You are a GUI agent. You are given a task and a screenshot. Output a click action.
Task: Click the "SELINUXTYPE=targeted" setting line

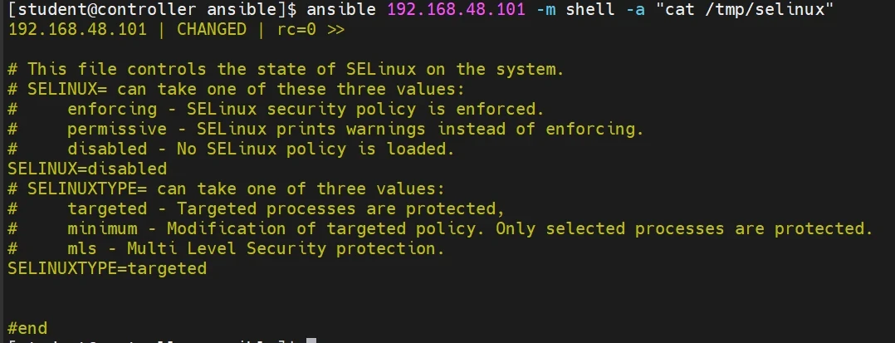click(107, 268)
